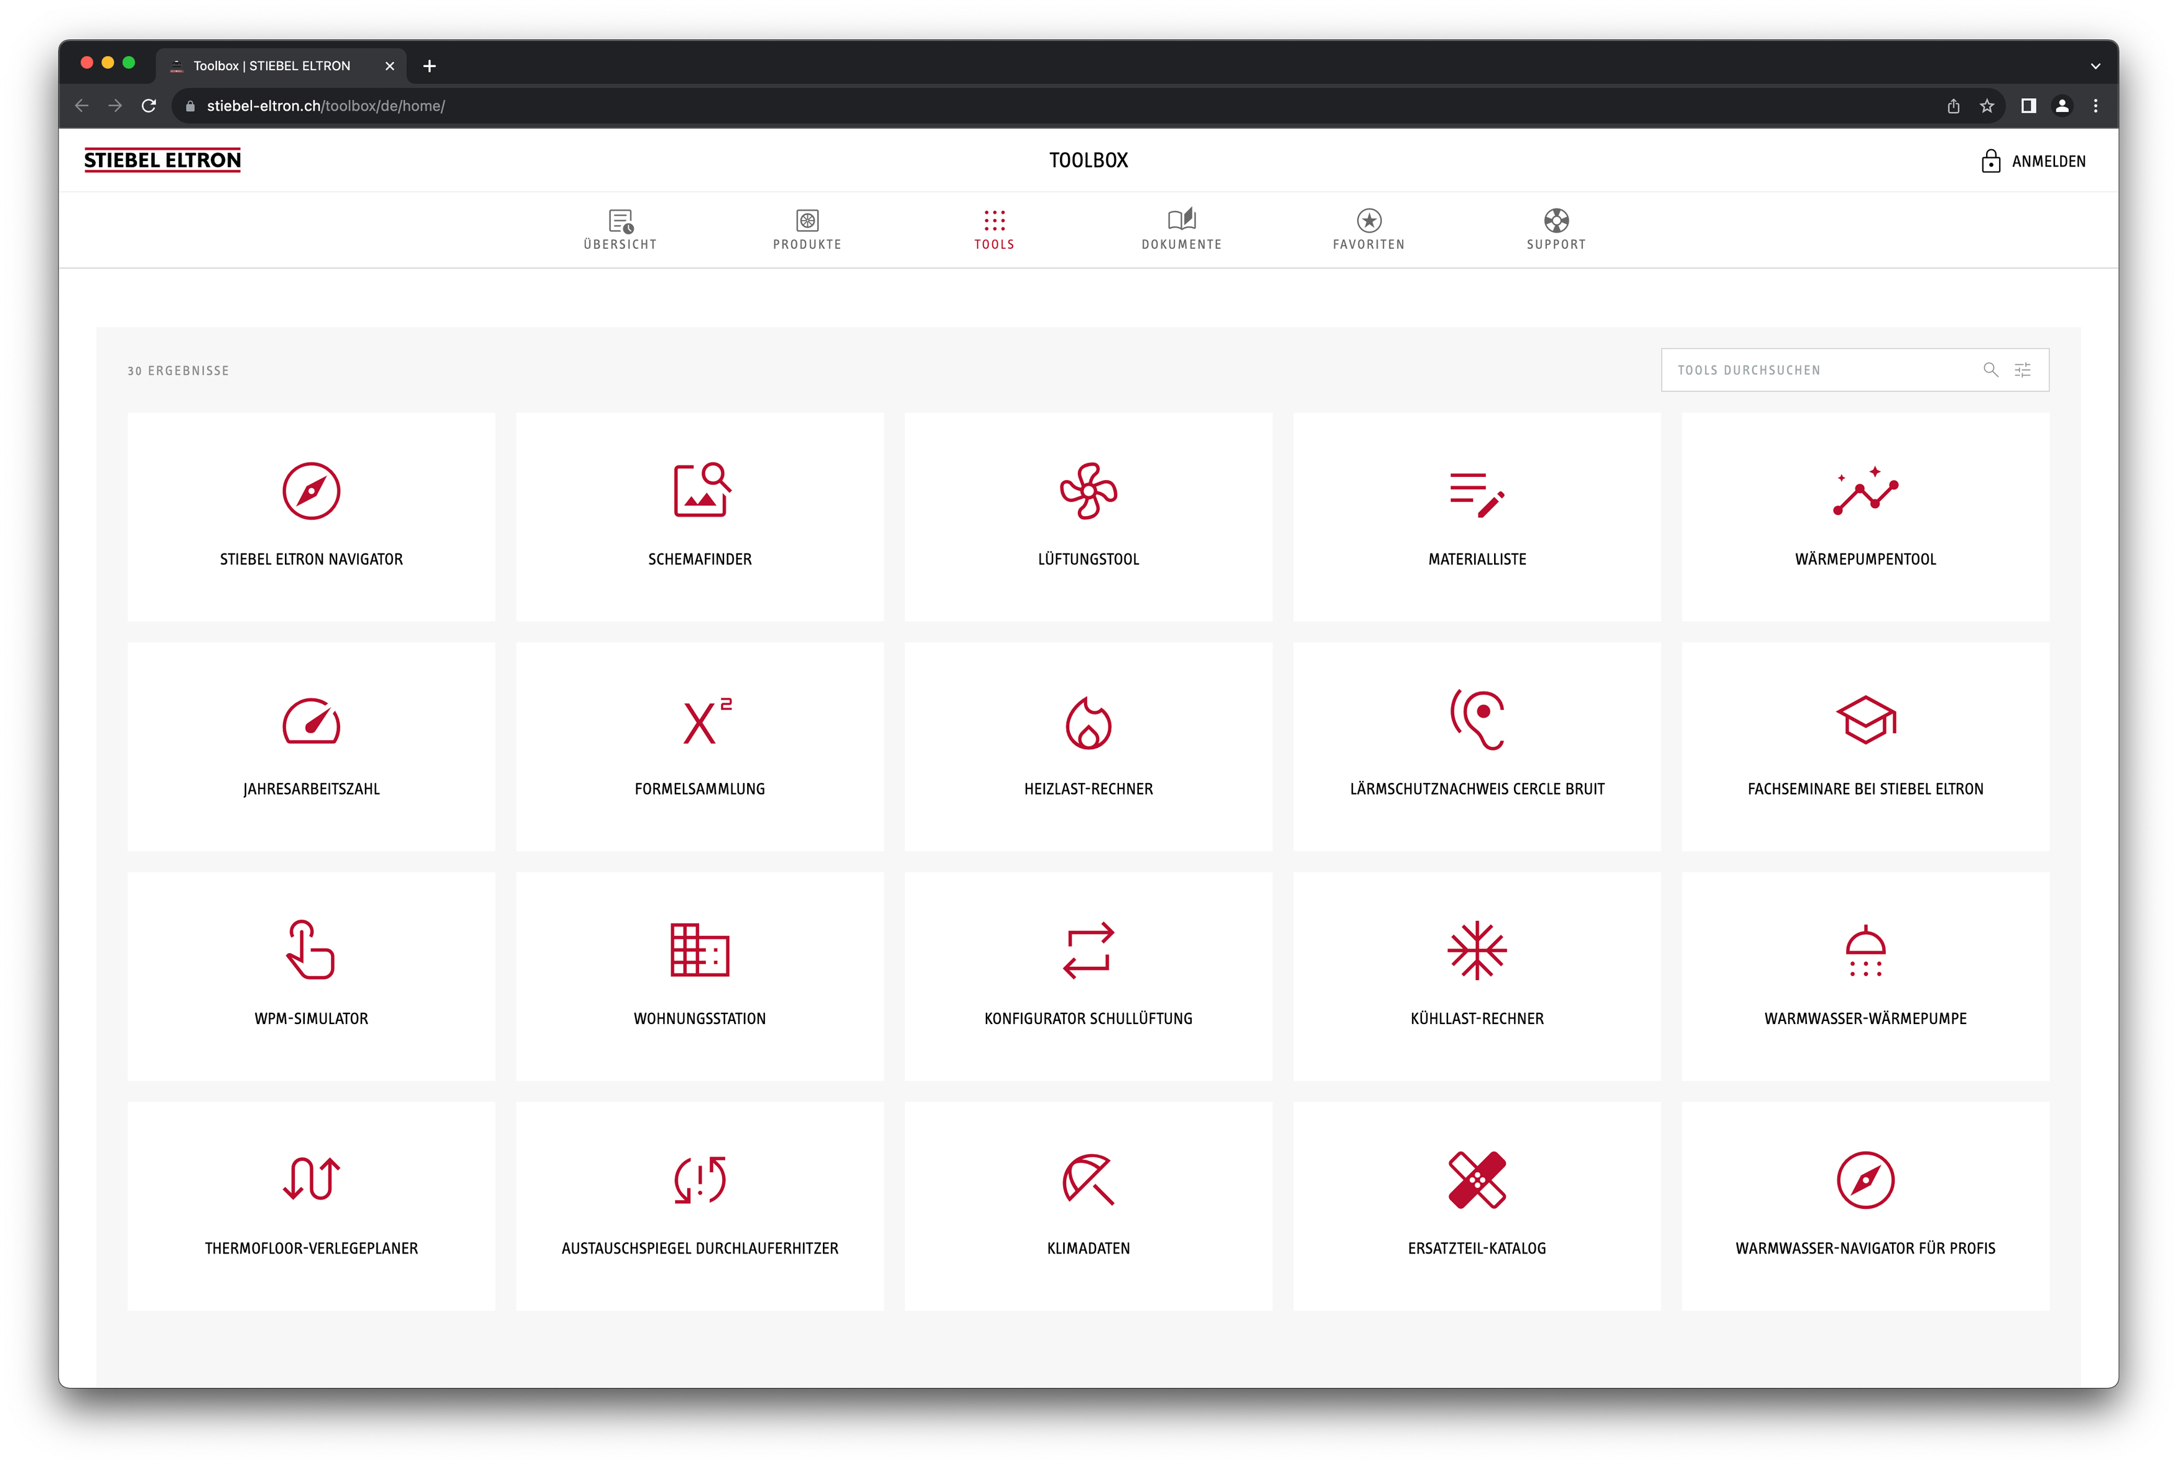Click the search magnifier in tools search
The height and width of the screenshot is (1465, 2177).
pyautogui.click(x=1991, y=370)
